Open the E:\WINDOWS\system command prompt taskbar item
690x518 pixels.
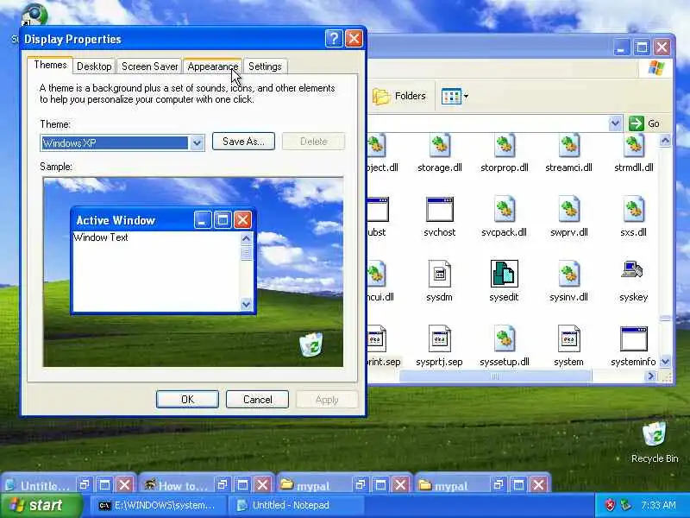click(x=160, y=505)
